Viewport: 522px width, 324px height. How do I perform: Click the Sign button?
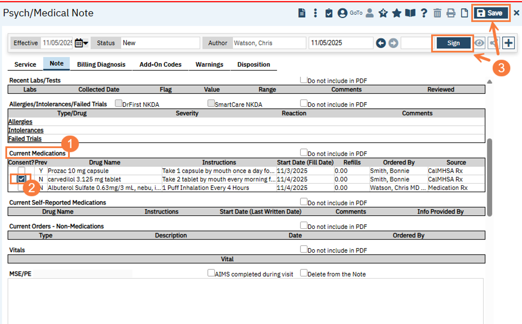[453, 43]
